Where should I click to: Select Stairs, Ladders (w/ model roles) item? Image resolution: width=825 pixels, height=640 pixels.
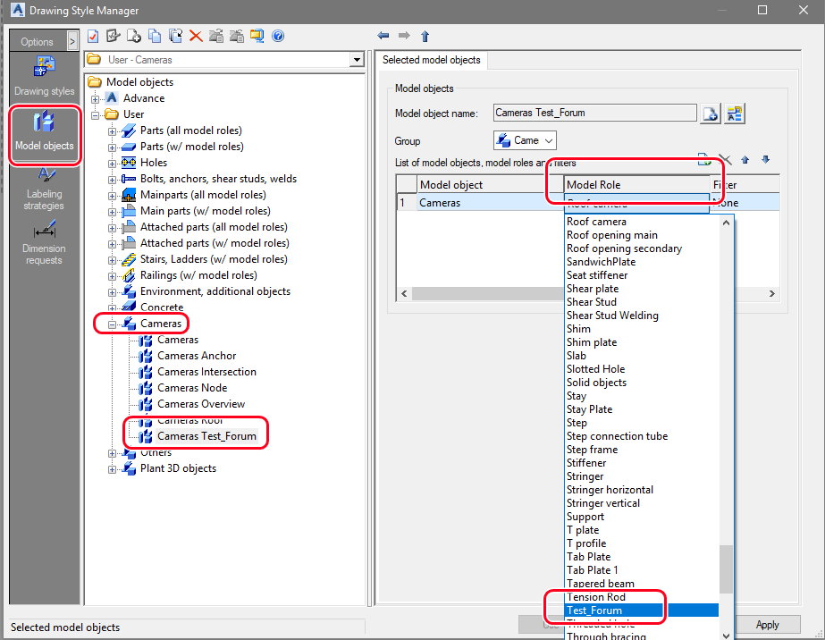[x=213, y=259]
